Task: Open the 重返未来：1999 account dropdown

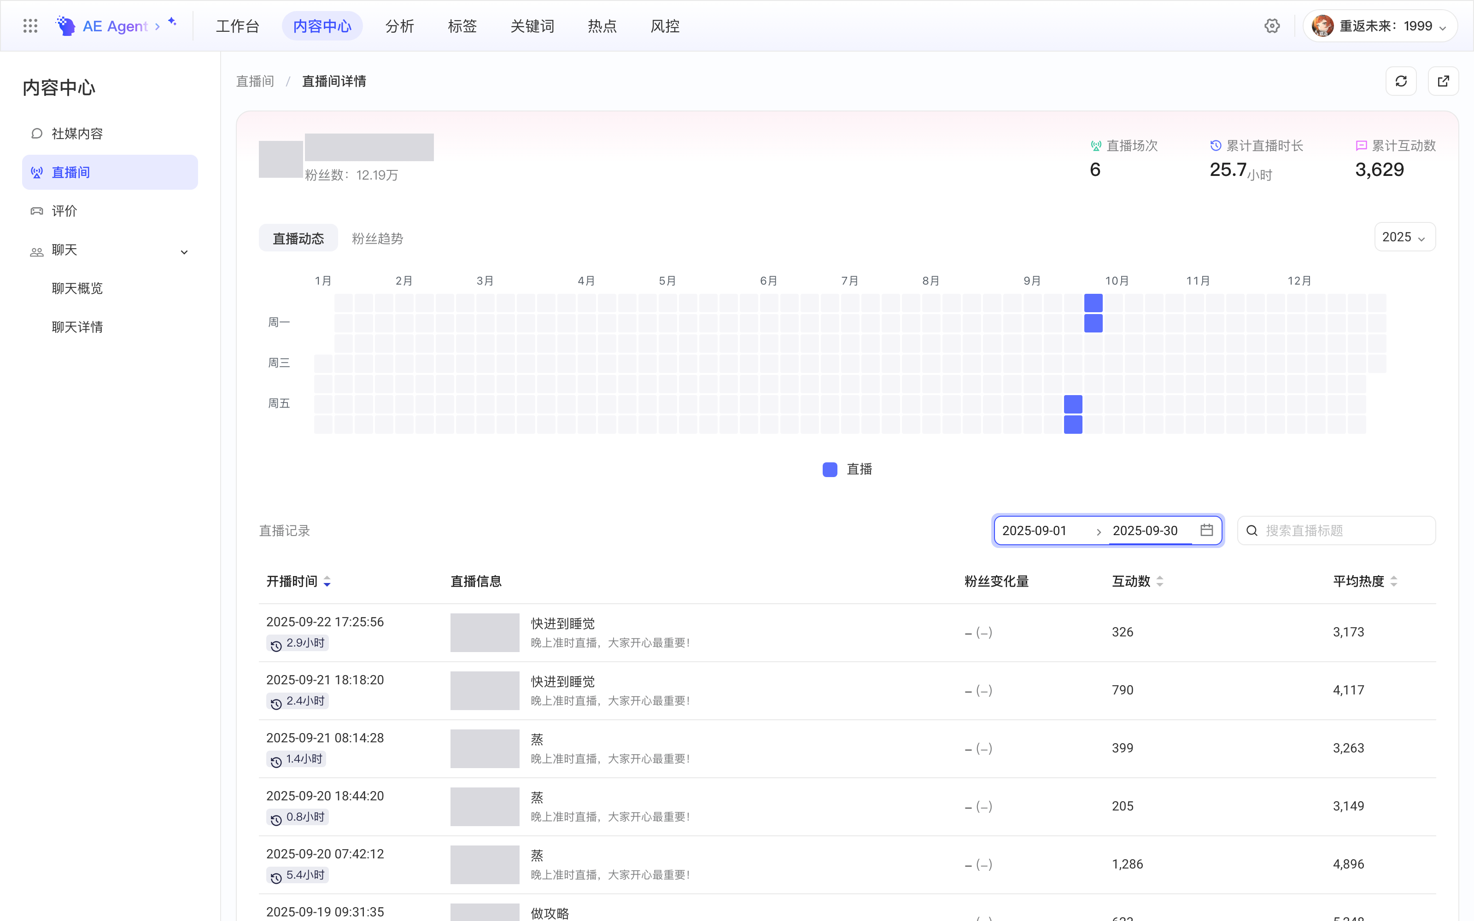Action: click(x=1380, y=26)
